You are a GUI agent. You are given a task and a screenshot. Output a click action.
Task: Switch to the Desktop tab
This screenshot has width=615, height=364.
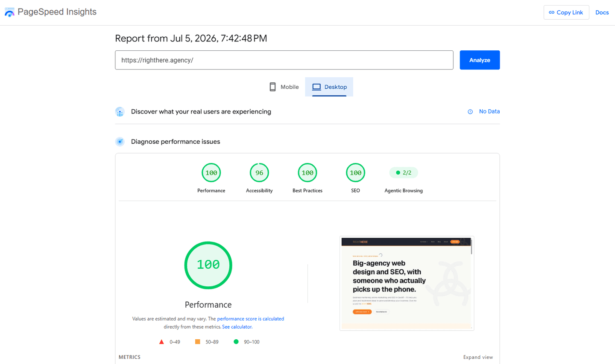click(329, 87)
